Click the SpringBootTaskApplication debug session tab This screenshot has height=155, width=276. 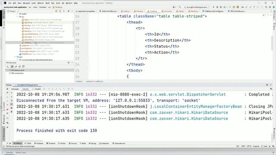[27, 85]
